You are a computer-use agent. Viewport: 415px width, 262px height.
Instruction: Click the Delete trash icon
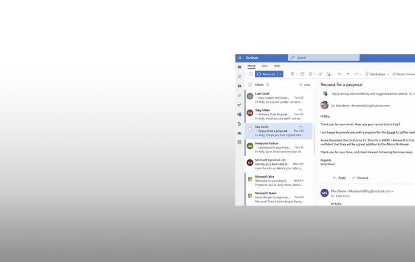tap(292, 74)
